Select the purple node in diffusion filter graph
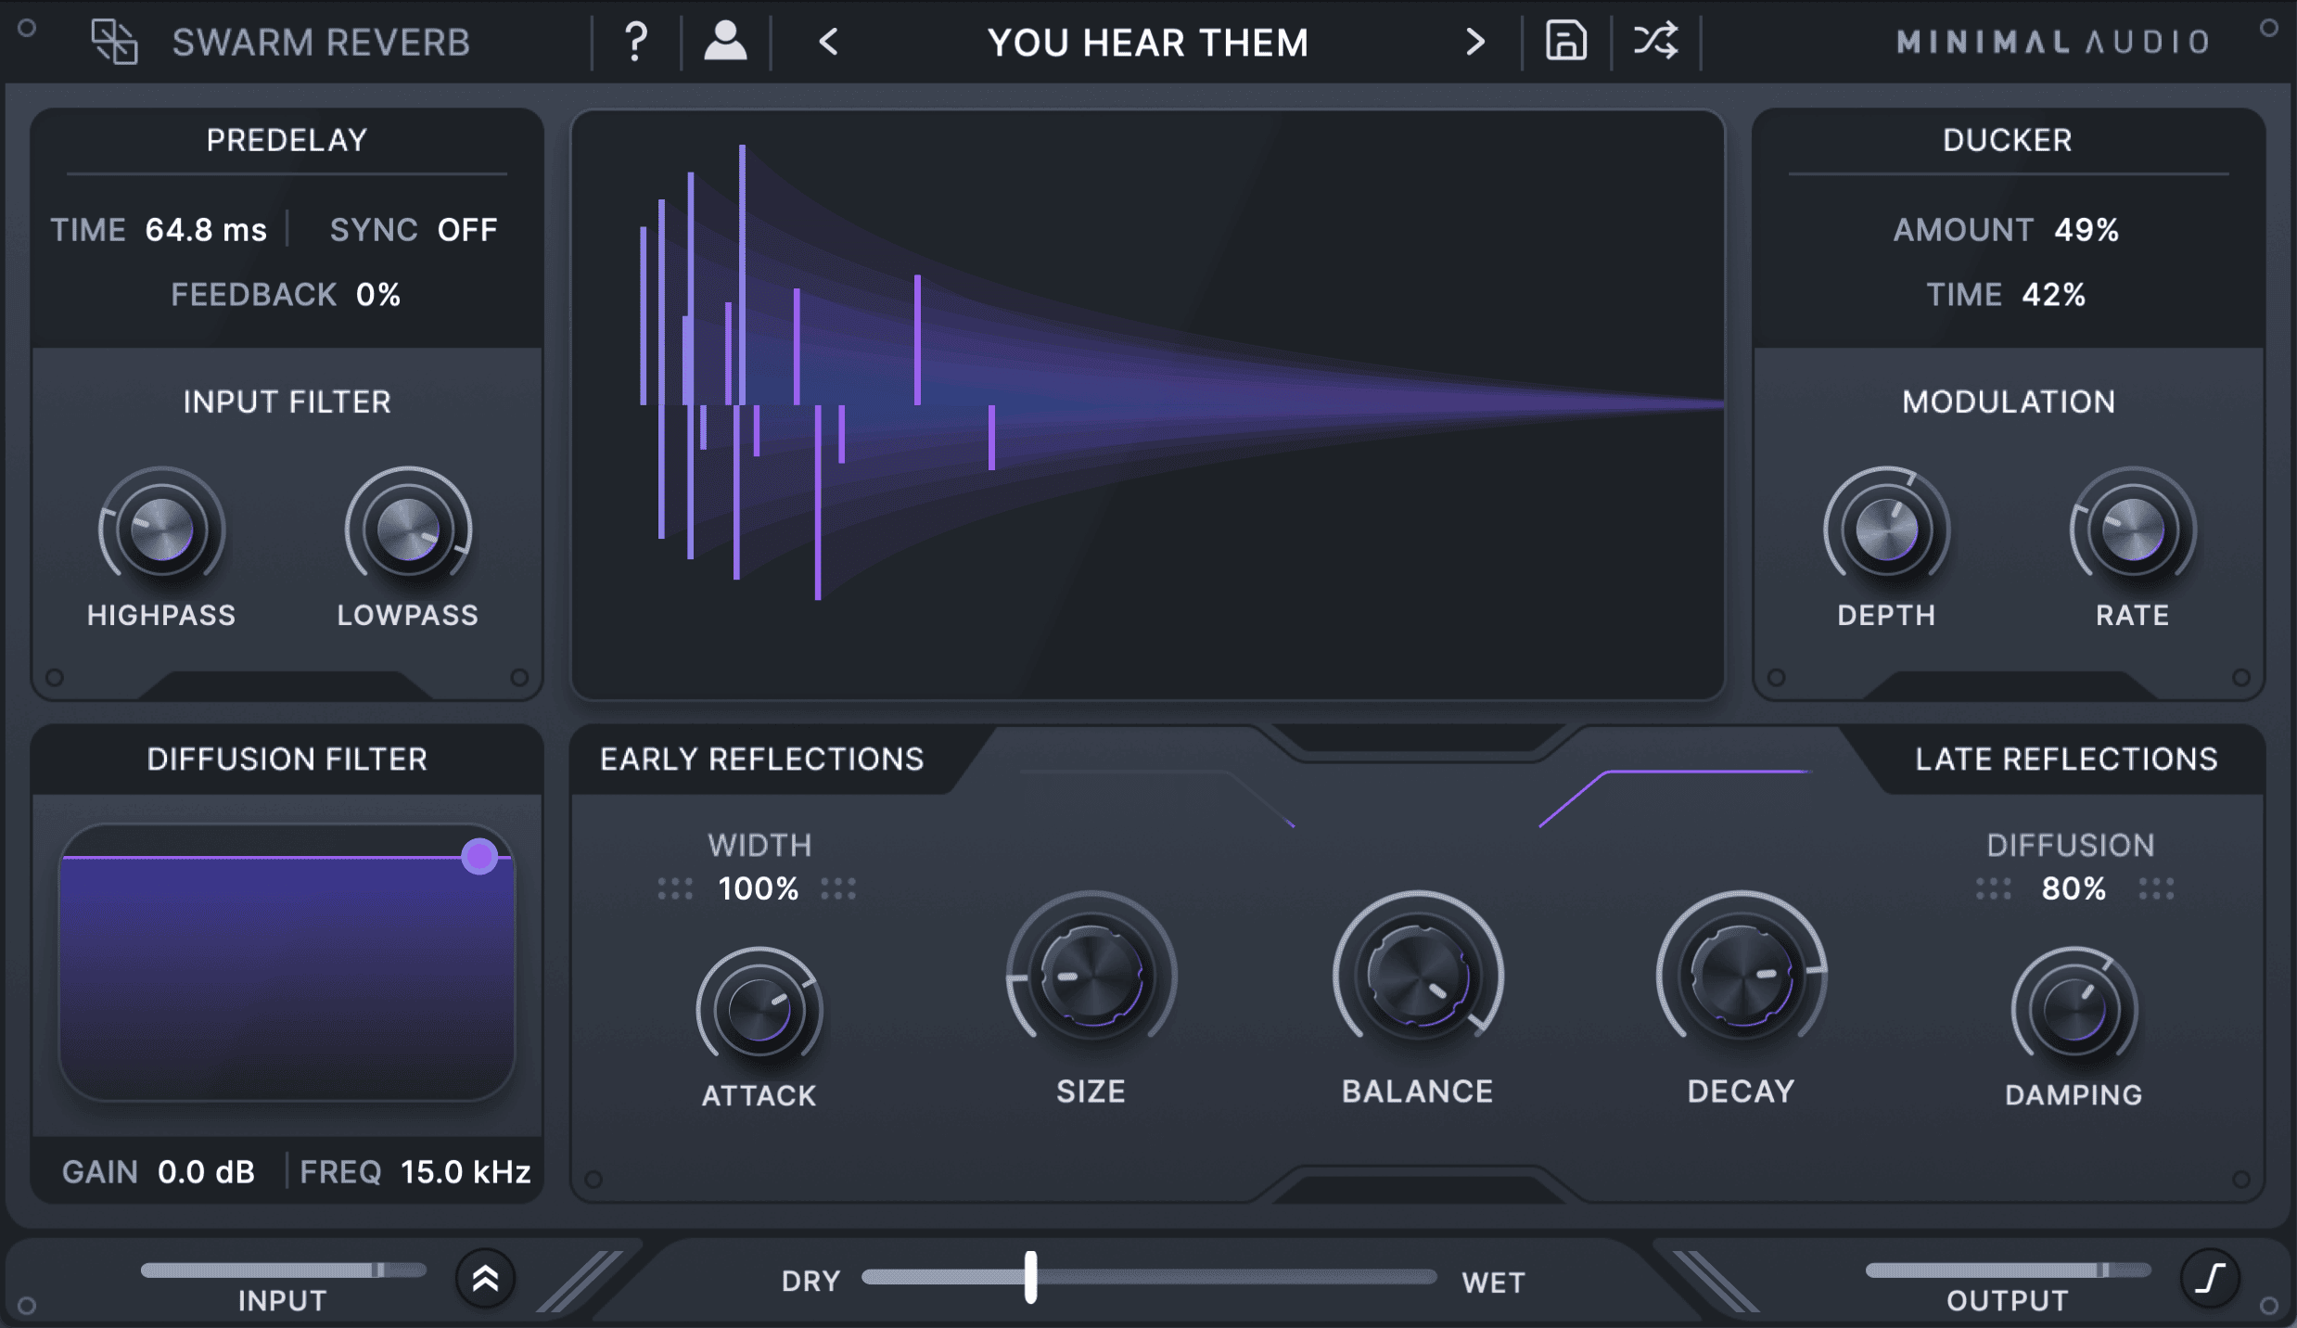 tap(479, 857)
